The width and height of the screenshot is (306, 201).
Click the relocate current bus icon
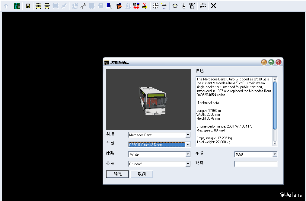[47, 6]
